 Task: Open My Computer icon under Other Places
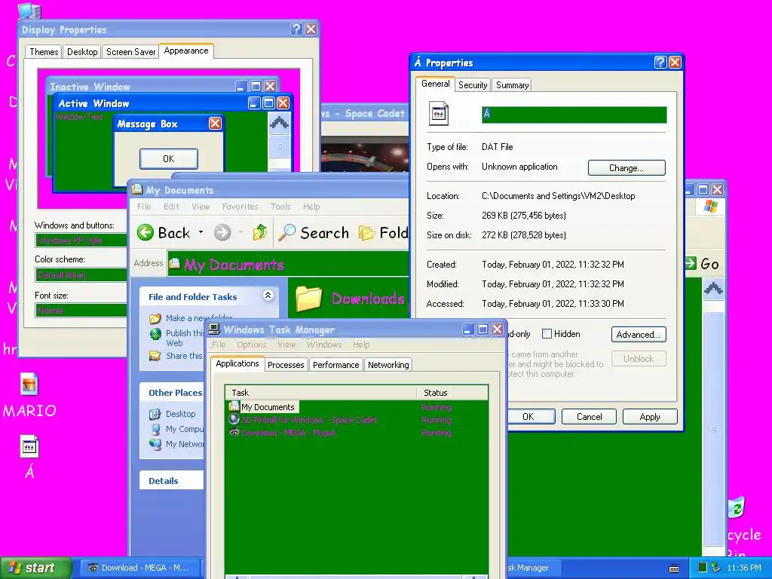click(155, 429)
